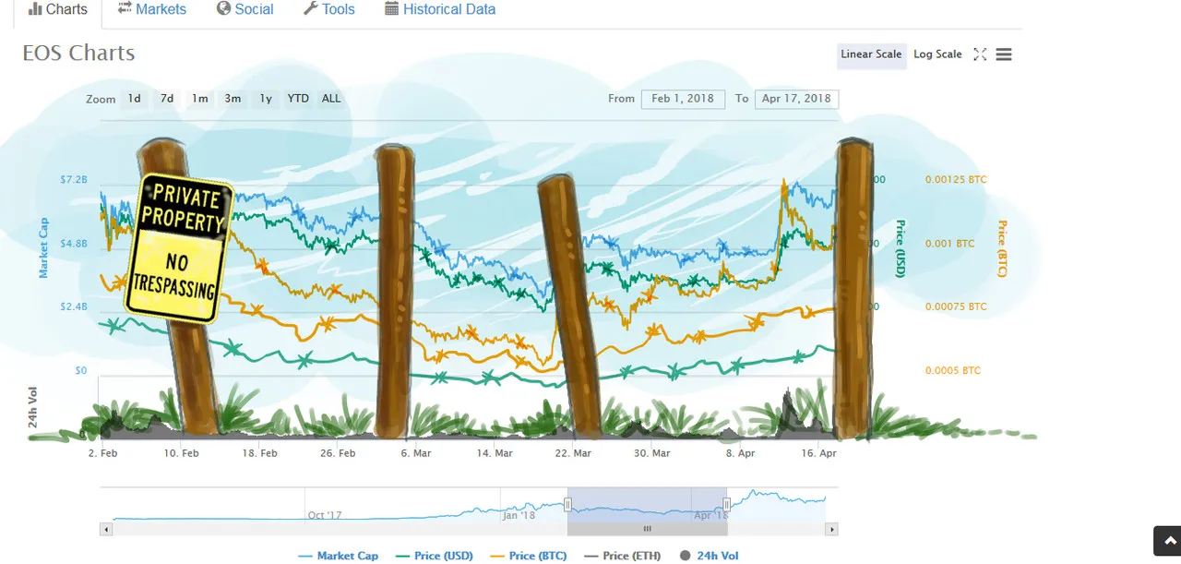The width and height of the screenshot is (1181, 564).
Task: Set zoom range to 7d
Action: tap(167, 99)
